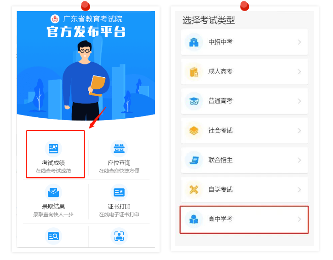Image resolution: width=333 pixels, height=260 pixels.
Task: Select the 普通高考 graduation cap icon
Action: 194,101
